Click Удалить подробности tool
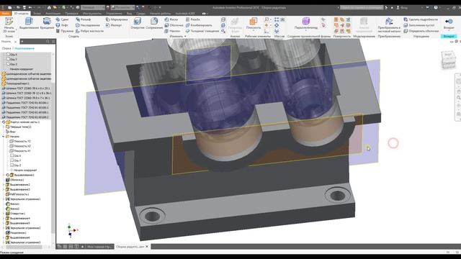Image resolution: width=461 pixels, height=259 pixels. [421, 19]
